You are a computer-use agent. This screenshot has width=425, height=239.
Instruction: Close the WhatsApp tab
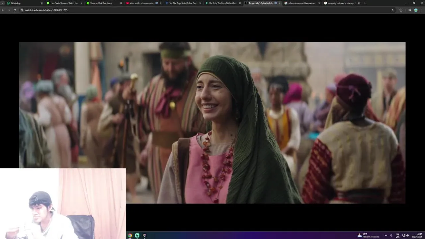[x=42, y=3]
